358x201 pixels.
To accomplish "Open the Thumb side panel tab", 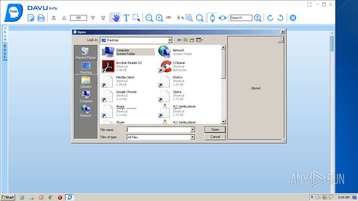I will click(5, 35).
